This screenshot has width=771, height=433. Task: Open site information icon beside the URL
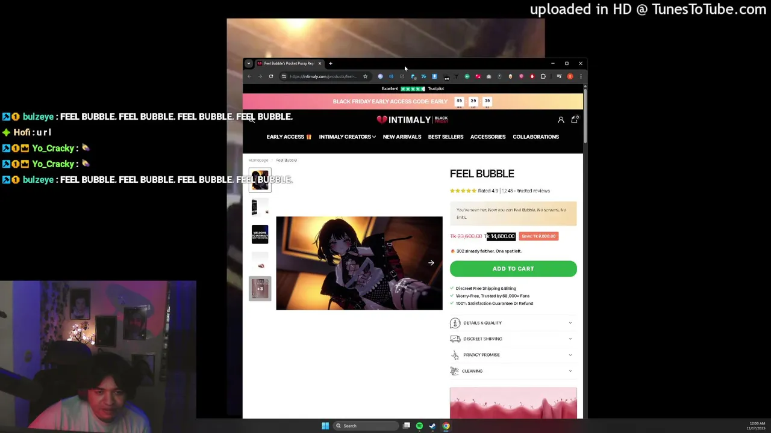click(x=284, y=76)
